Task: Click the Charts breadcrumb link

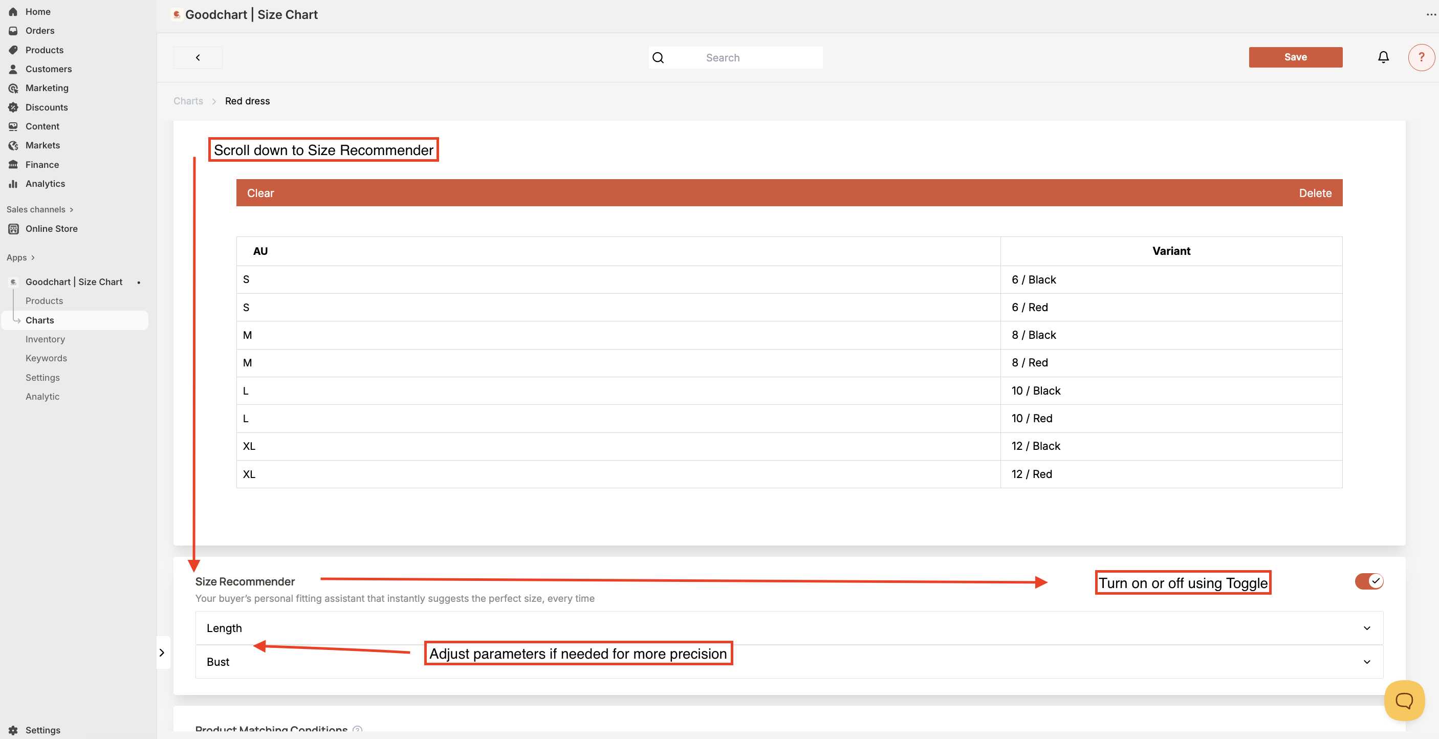Action: pyautogui.click(x=188, y=100)
